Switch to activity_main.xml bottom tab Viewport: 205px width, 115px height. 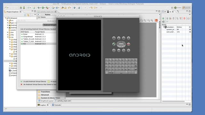(63, 101)
